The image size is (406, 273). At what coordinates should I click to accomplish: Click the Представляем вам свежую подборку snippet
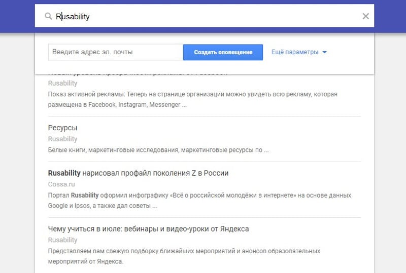click(x=184, y=256)
